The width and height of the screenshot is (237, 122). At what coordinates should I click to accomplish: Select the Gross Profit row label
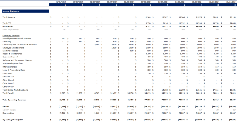coord(8,26)
